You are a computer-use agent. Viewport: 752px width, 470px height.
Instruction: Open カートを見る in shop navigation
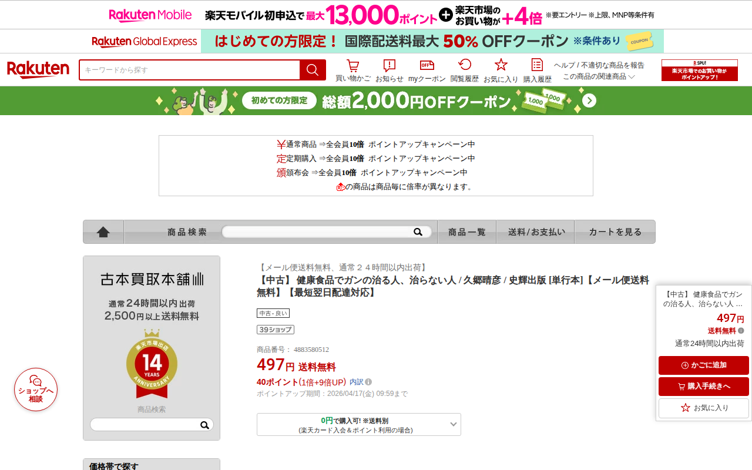[x=615, y=232]
